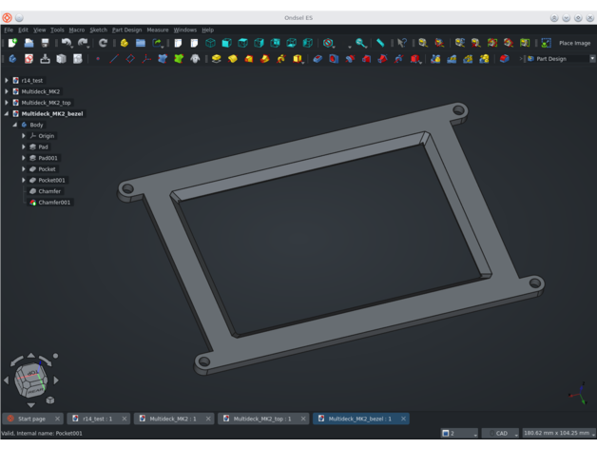
Task: Click the Undo arrow icon
Action: [67, 43]
